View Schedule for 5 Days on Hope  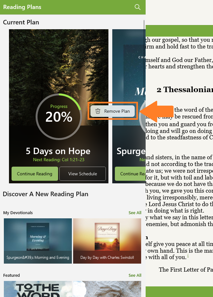click(83, 174)
